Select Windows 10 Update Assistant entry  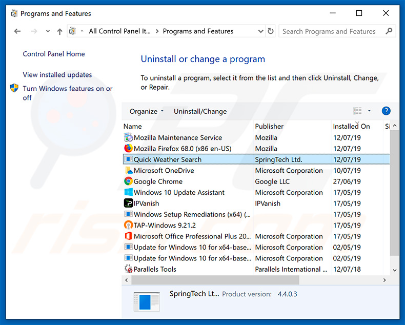256,192
